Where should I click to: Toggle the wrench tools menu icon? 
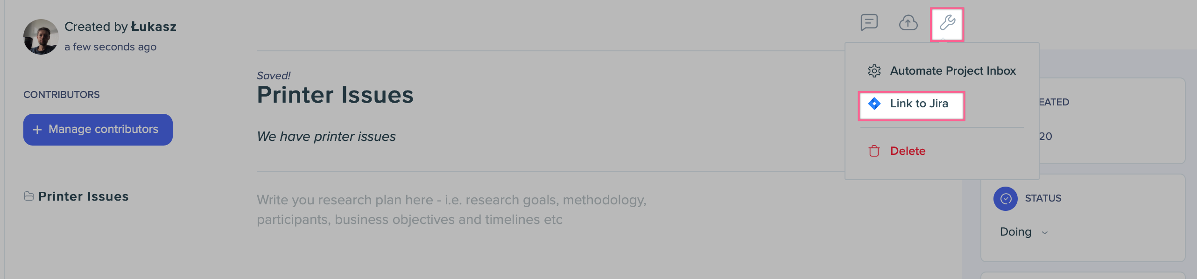(x=947, y=23)
